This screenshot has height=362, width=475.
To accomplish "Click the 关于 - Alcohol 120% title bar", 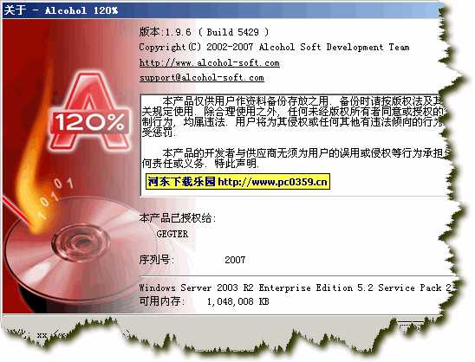I will 221,10.
